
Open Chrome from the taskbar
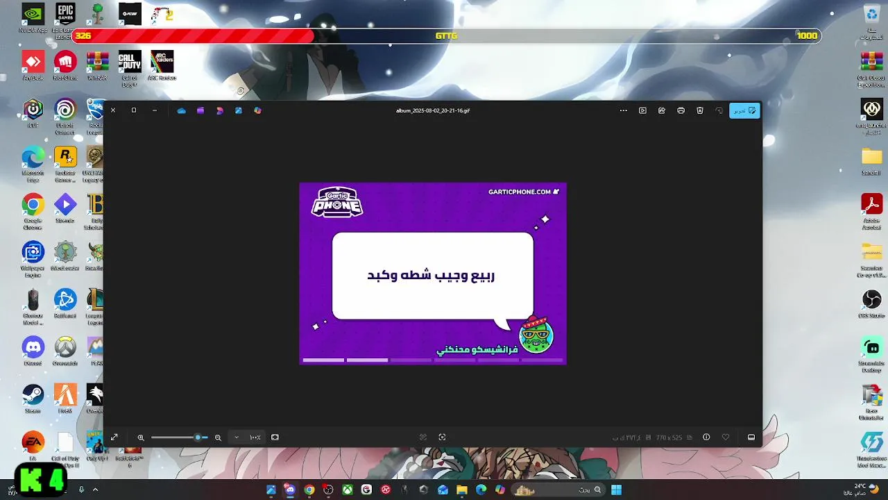309,490
